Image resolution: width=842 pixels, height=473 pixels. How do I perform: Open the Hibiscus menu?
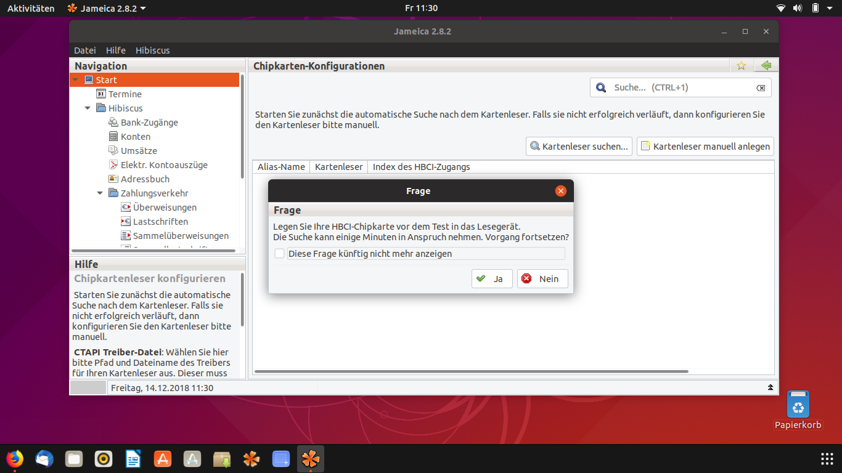click(152, 51)
